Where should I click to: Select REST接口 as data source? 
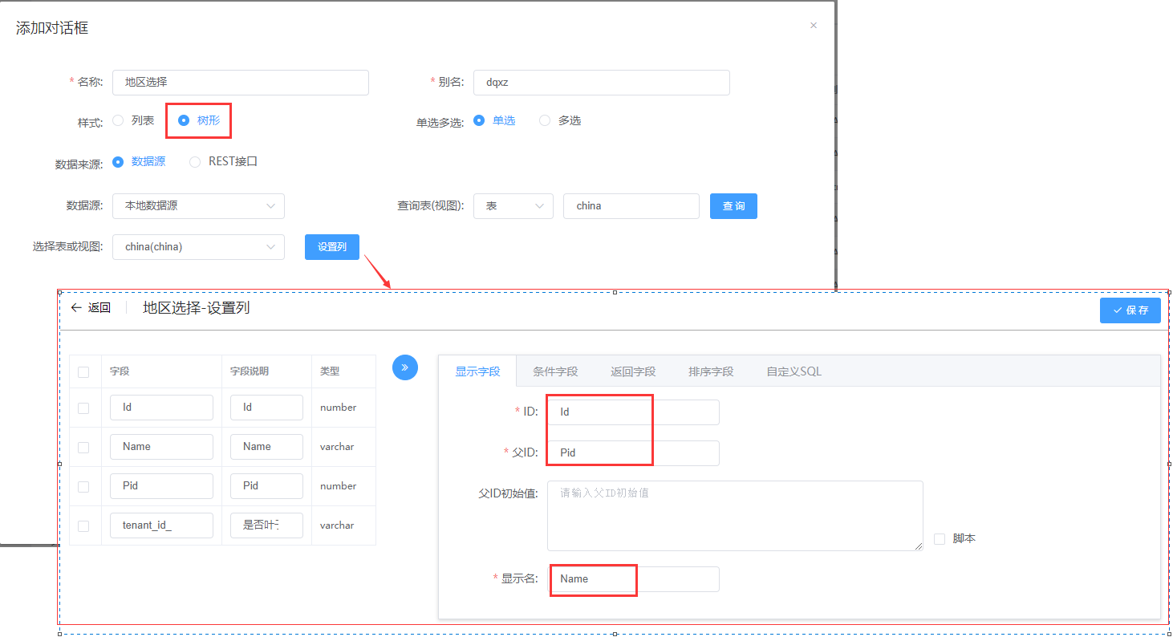click(195, 161)
